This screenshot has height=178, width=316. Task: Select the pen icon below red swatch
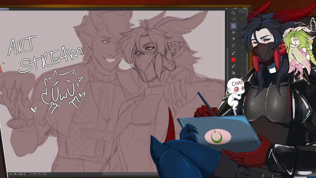pyautogui.click(x=233, y=66)
